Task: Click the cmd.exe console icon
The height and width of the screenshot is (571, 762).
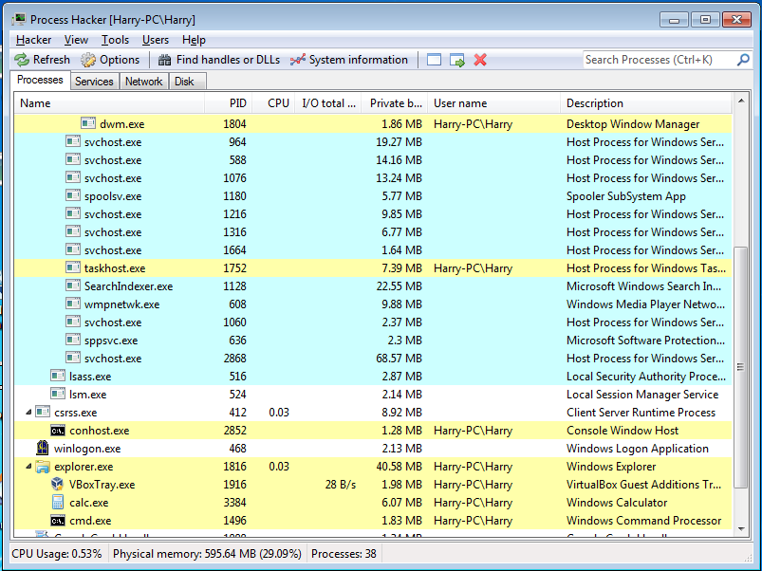Action: [x=58, y=521]
